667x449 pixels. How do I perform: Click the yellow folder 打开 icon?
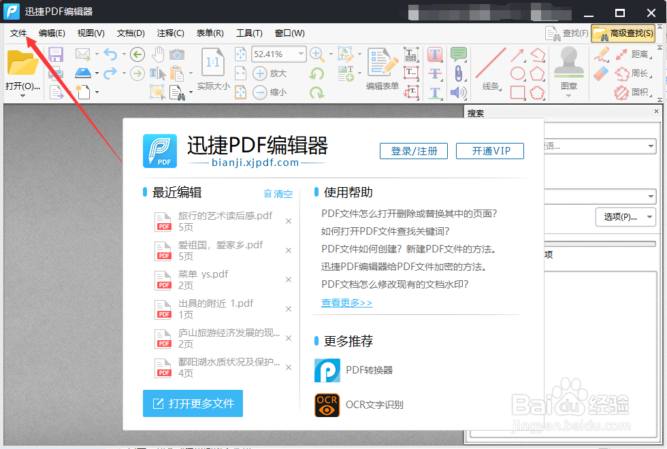click(22, 63)
